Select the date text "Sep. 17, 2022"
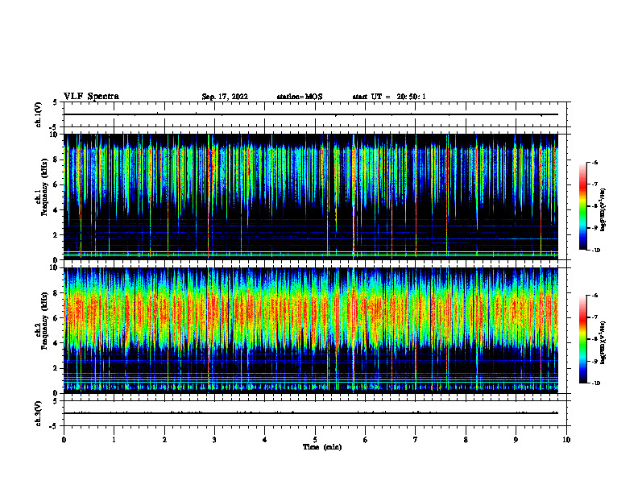 pyautogui.click(x=225, y=97)
